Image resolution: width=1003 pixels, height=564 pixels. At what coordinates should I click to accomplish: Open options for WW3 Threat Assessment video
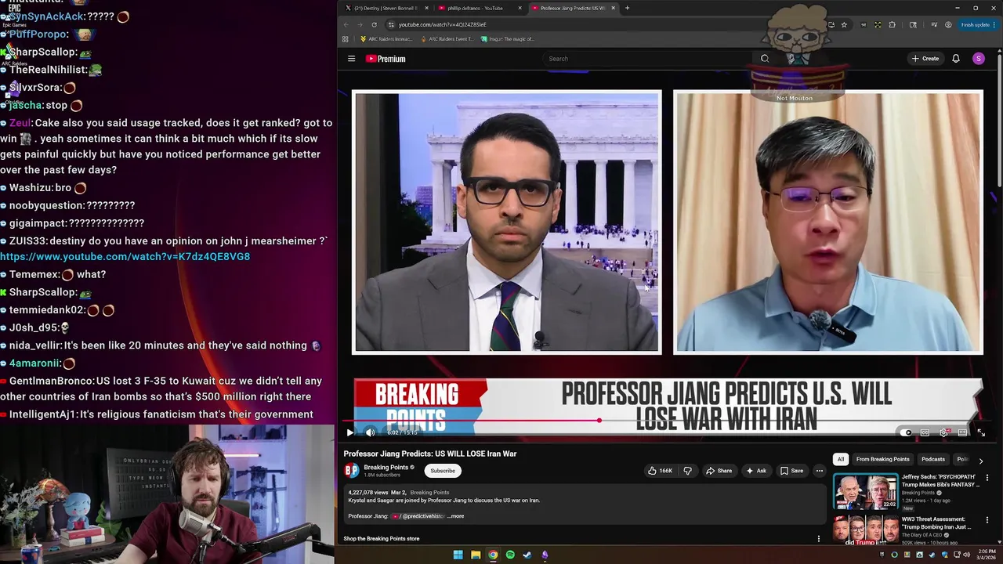tap(987, 520)
